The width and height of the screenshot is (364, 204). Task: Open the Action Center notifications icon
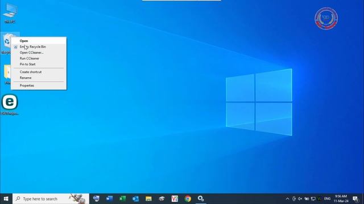point(355,199)
